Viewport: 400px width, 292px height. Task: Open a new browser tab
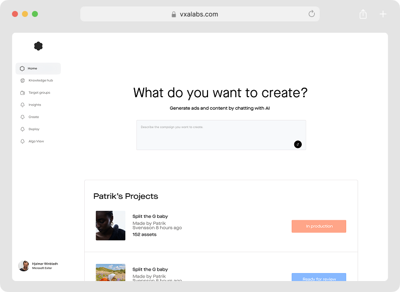pos(383,14)
